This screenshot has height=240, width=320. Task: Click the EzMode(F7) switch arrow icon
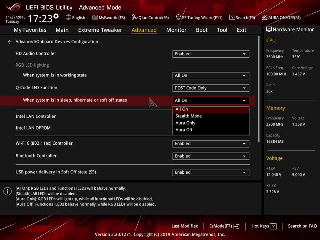tap(236, 226)
